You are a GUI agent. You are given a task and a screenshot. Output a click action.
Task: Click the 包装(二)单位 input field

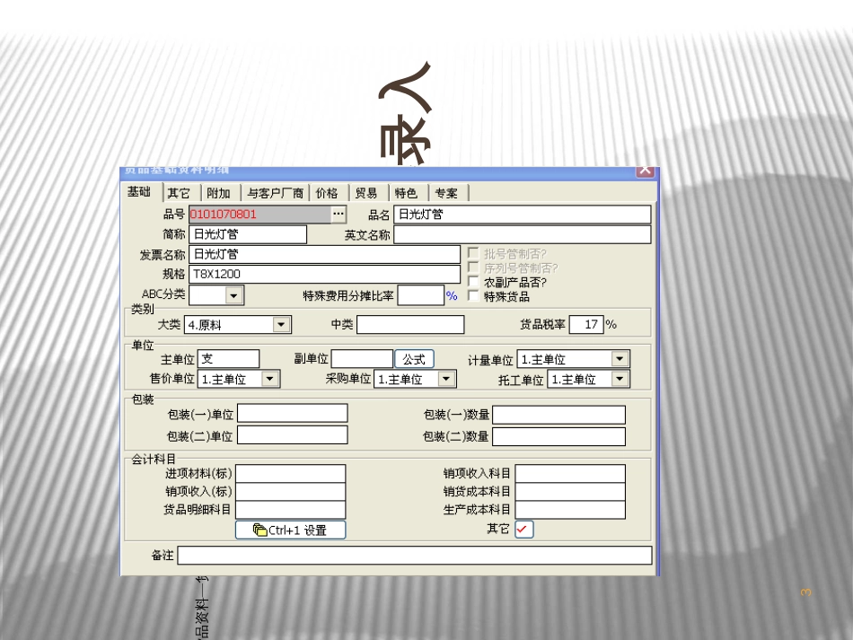[293, 435]
